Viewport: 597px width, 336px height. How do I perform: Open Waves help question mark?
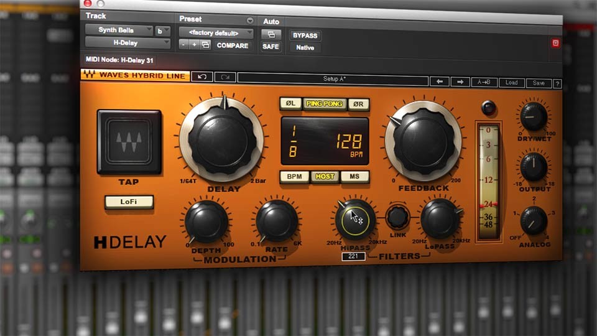(557, 84)
